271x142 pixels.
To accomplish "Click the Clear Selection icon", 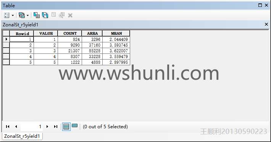I will click(x=53, y=15).
